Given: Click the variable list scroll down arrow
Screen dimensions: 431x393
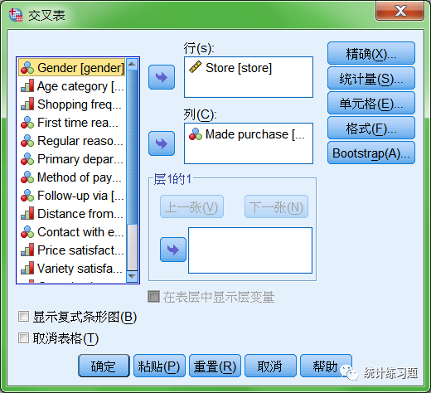Looking at the screenshot, I should (132, 276).
